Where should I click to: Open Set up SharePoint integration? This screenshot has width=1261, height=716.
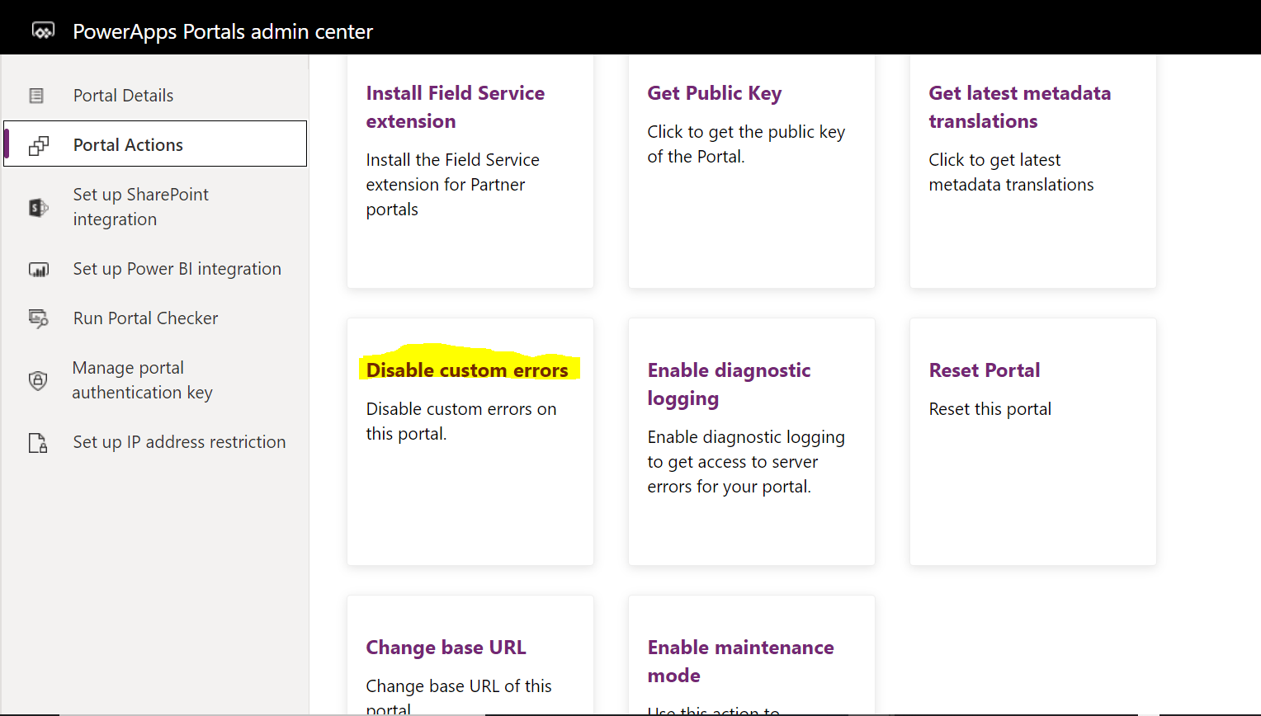click(x=140, y=207)
